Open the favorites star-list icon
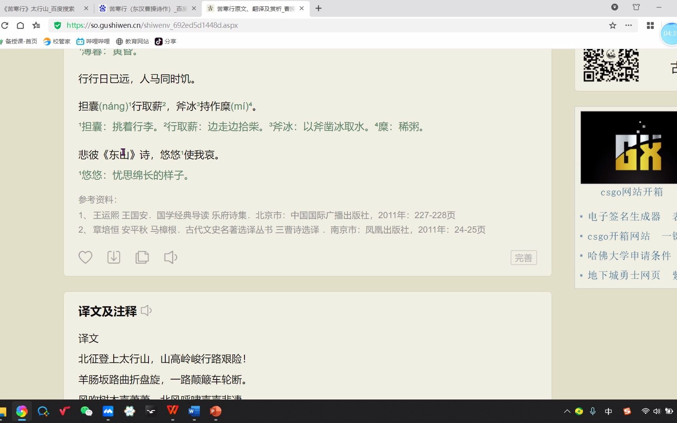 pos(36,25)
